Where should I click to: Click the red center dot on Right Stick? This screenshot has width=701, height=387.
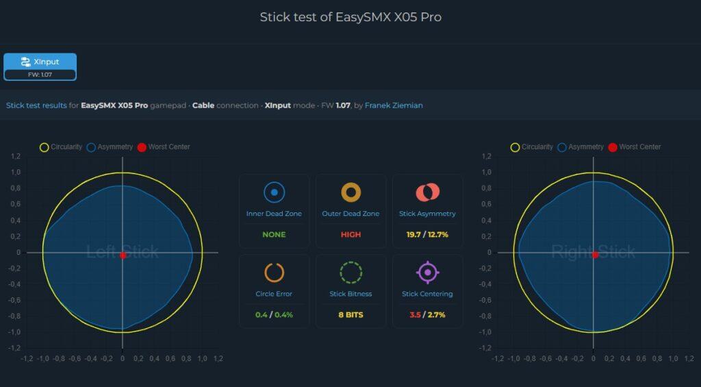pyautogui.click(x=595, y=255)
